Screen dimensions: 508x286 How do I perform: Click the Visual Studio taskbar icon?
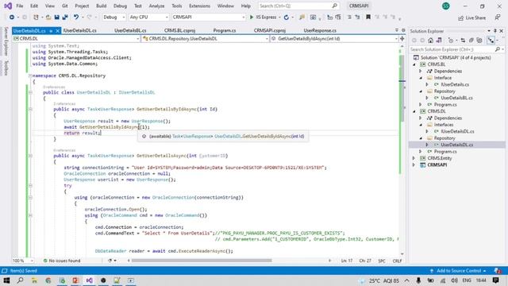pos(90,280)
